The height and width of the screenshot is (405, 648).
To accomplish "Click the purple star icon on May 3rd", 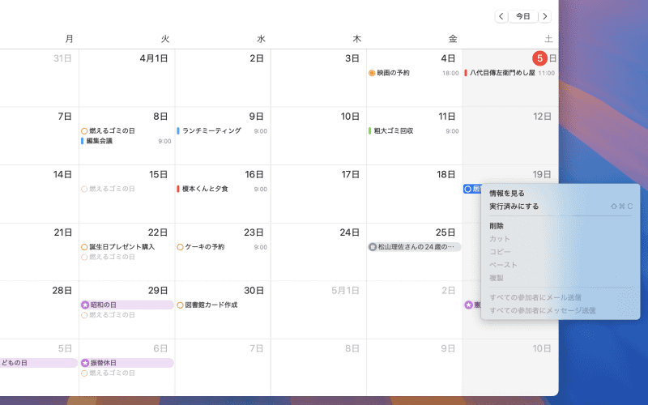I will click(x=469, y=305).
